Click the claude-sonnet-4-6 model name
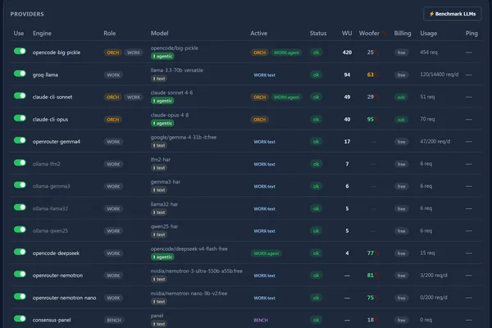 tap(171, 93)
